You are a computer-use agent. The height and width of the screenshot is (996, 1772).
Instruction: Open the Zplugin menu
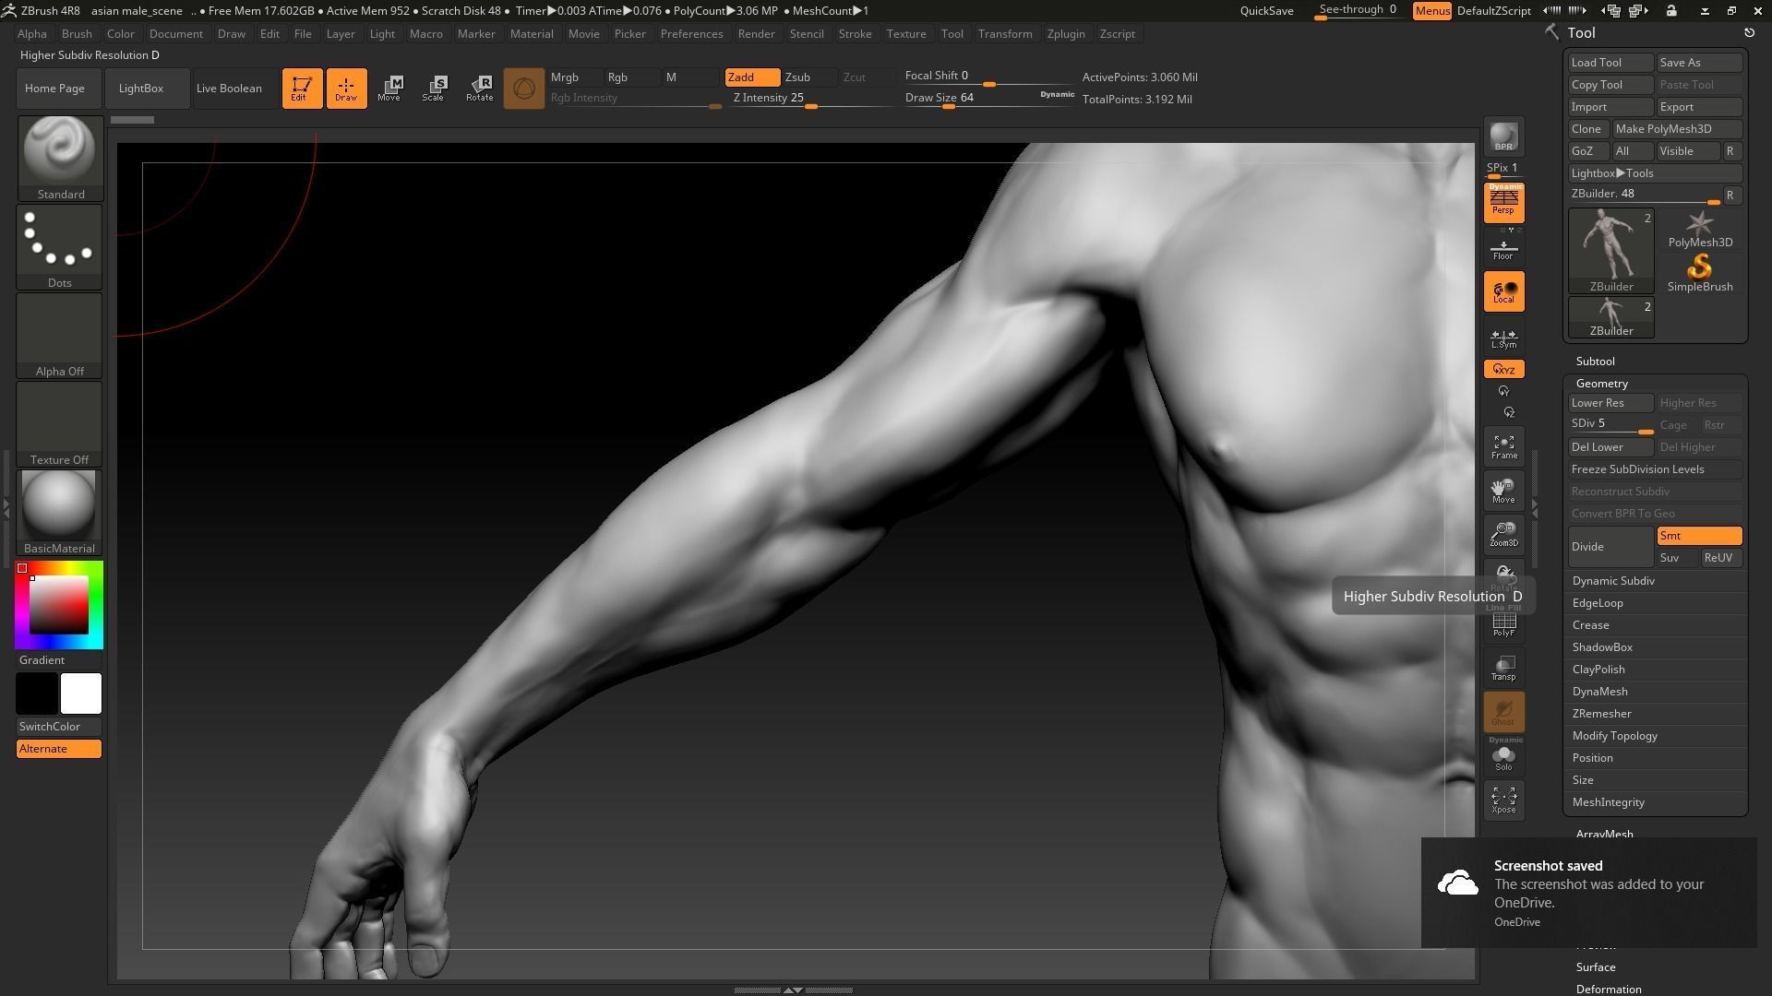pos(1066,34)
